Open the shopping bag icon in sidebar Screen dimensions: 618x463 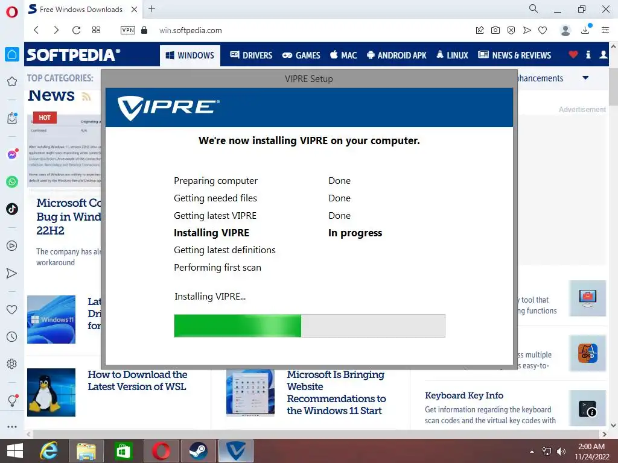click(12, 118)
